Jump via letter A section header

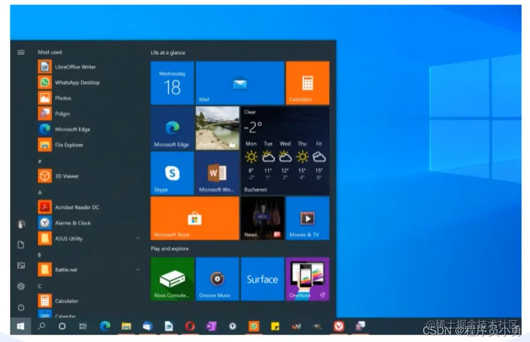pyautogui.click(x=40, y=192)
